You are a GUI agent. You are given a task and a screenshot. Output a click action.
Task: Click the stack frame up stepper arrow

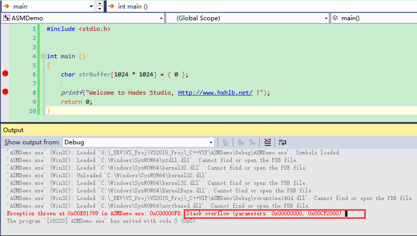pyautogui.click(x=99, y=4)
